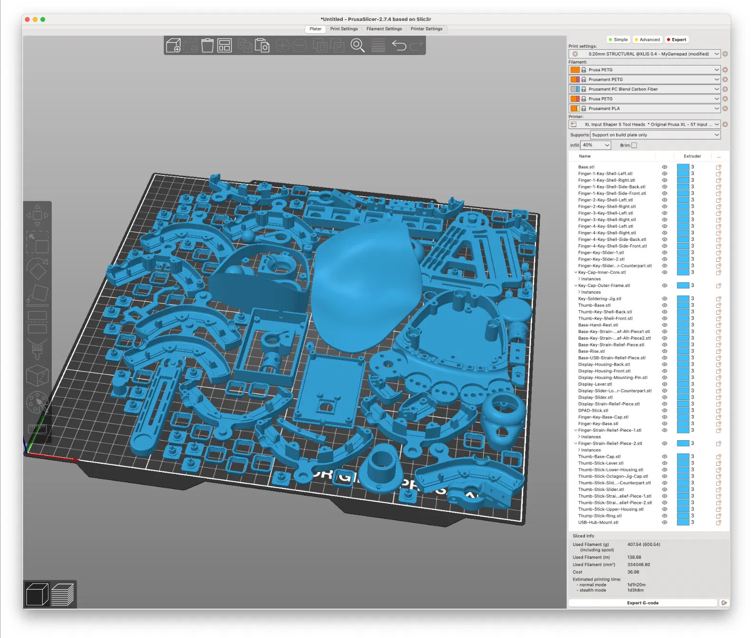Switch to sliced layers preview
This screenshot has width=752, height=638.
coord(62,594)
